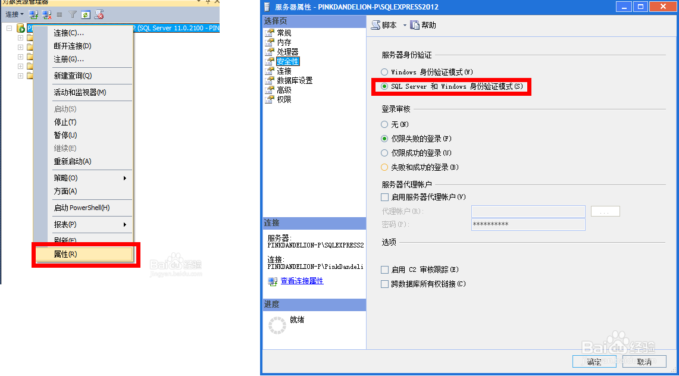
Task: Click the funnel filter toolbar icon
Action: [73, 15]
